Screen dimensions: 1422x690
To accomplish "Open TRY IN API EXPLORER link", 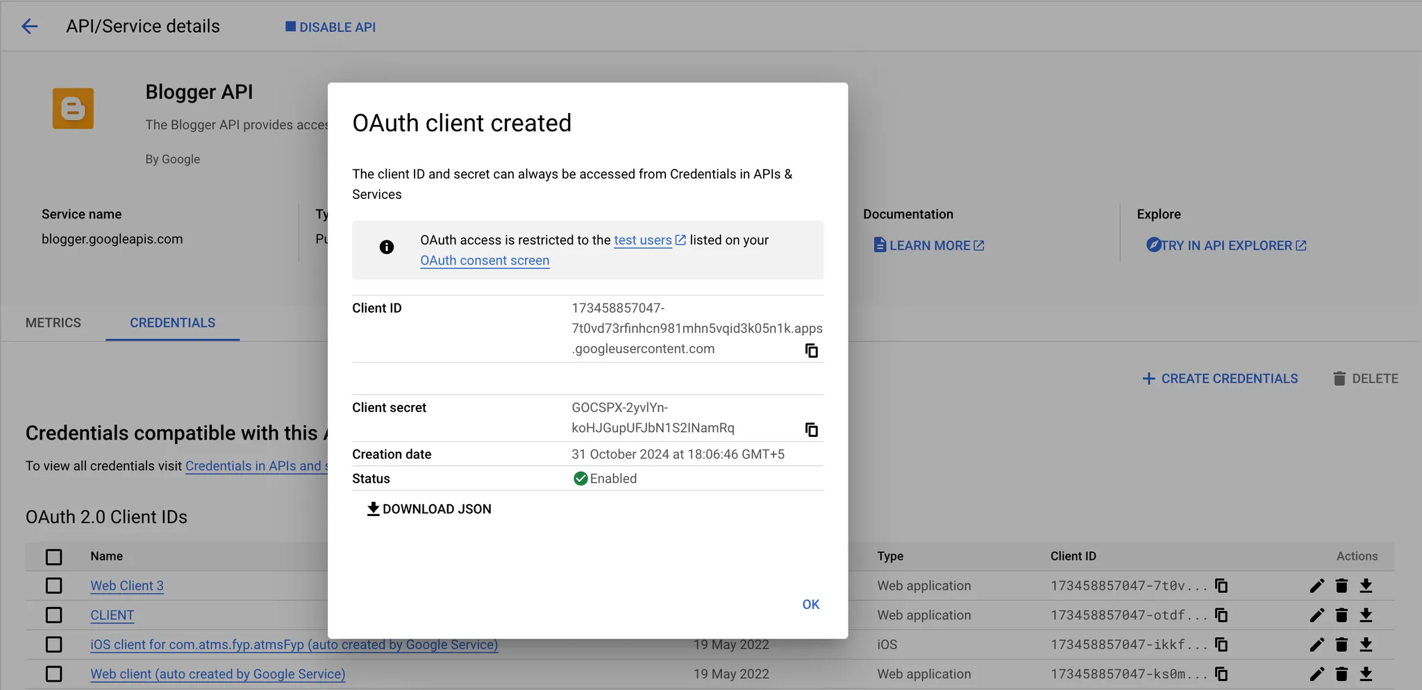I will pos(1226,245).
